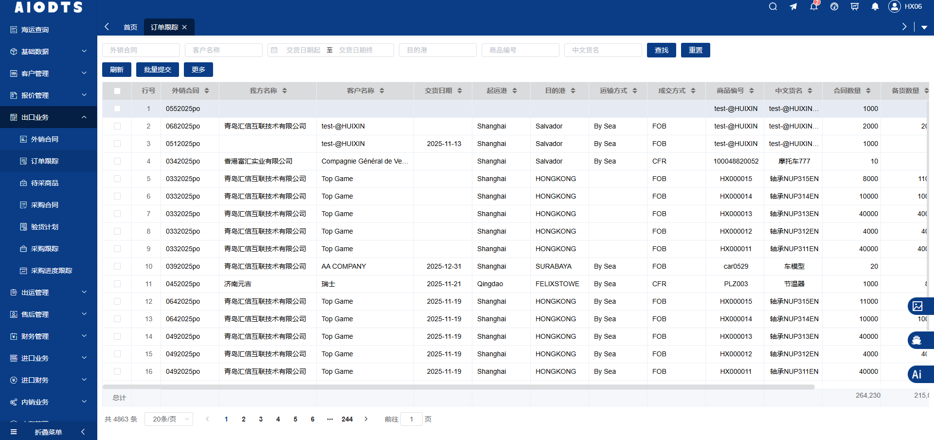Open 采购合同 in the sidebar
This screenshot has width=934, height=440.
(x=45, y=205)
